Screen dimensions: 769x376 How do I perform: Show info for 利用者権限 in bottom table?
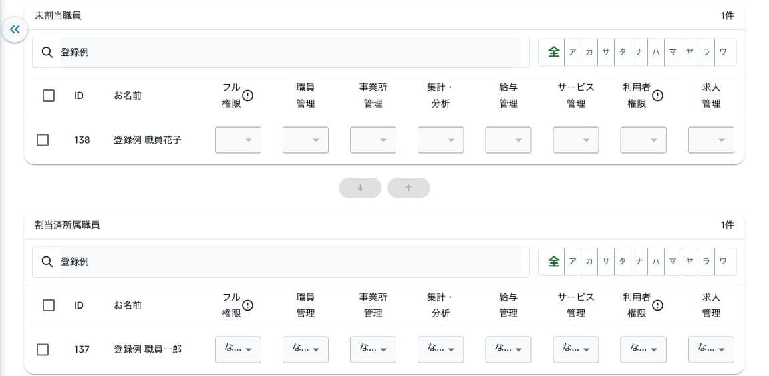(x=657, y=305)
